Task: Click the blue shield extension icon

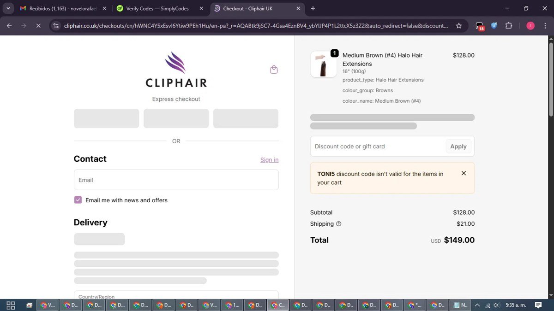Action: click(494, 26)
